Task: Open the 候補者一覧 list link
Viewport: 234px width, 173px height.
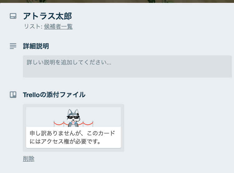Action: pos(58,26)
